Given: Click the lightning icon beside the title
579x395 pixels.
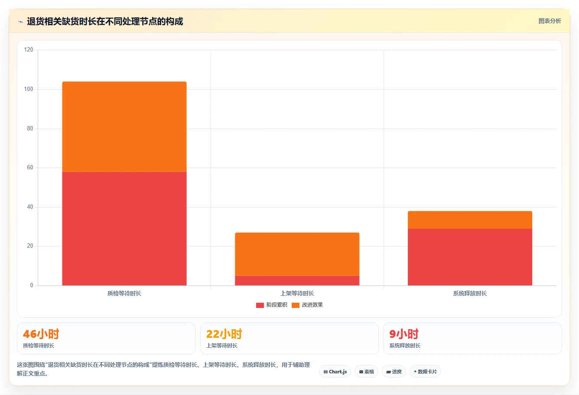Looking at the screenshot, I should [x=20, y=22].
